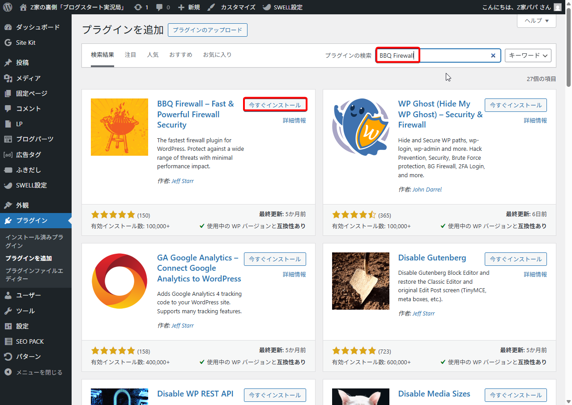Click the コメント bubble icon in sidebar

(8, 109)
